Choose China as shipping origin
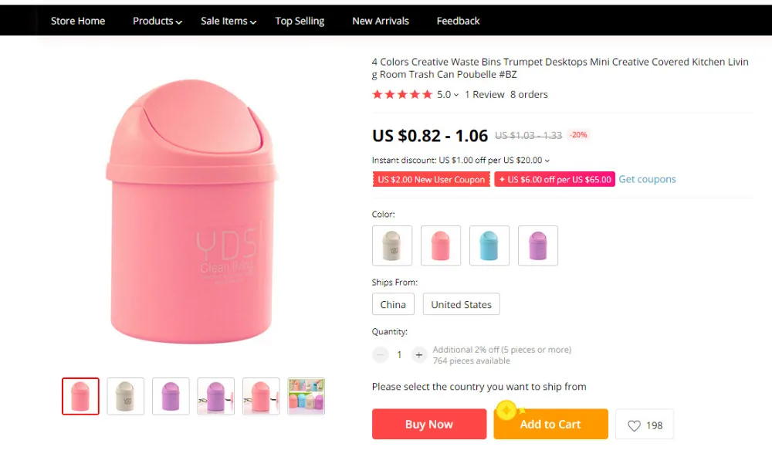The width and height of the screenshot is (772, 474). [393, 304]
